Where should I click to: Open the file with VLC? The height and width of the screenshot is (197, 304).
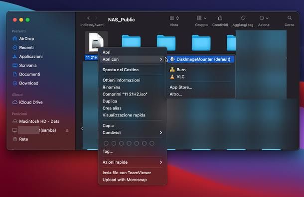[200, 77]
